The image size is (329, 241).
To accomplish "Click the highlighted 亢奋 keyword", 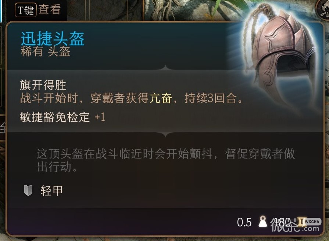I will (x=161, y=98).
